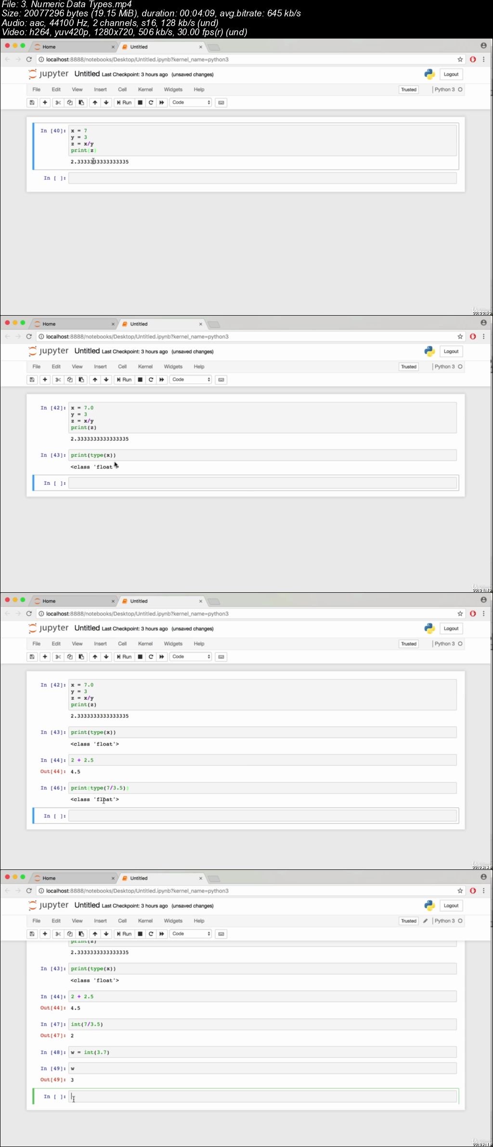This screenshot has width=493, height=1147.
Task: Open Help menu in In [49] frame
Action: pos(199,921)
